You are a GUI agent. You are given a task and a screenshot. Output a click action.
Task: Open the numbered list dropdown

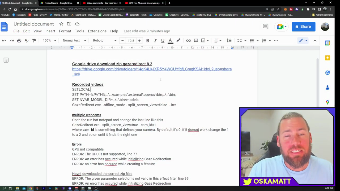tap(266, 41)
